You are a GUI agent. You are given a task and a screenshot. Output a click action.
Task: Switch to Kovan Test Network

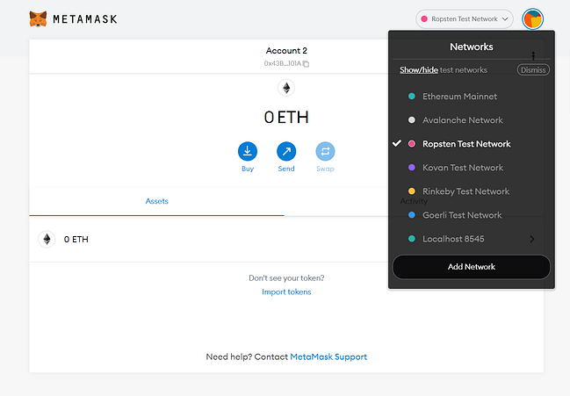coord(472,168)
